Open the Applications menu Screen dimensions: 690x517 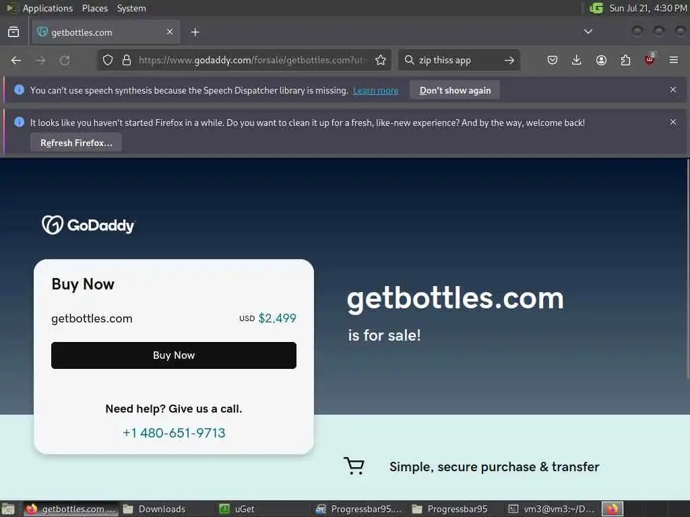[48, 8]
